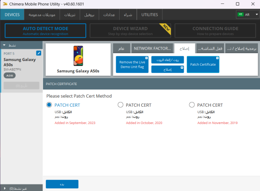Screen dimensions: 260x191
Task: Click the ADB badge on the device card
Action: click(x=10, y=76)
